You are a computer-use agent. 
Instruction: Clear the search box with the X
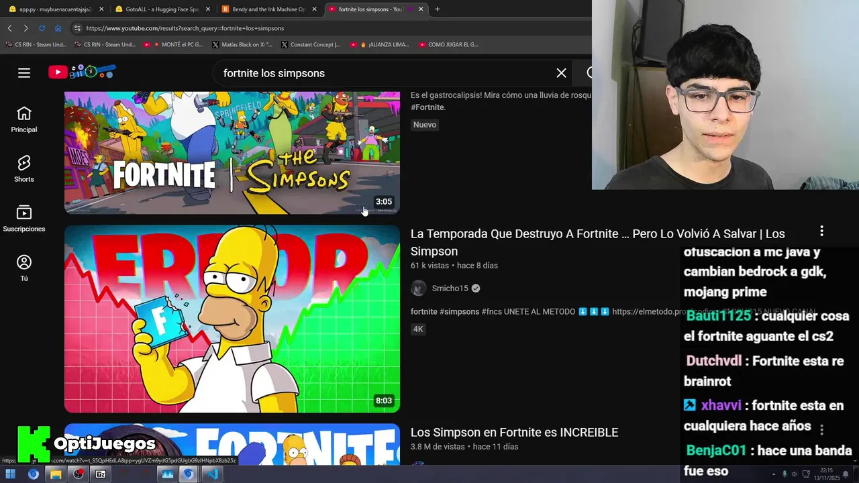562,73
